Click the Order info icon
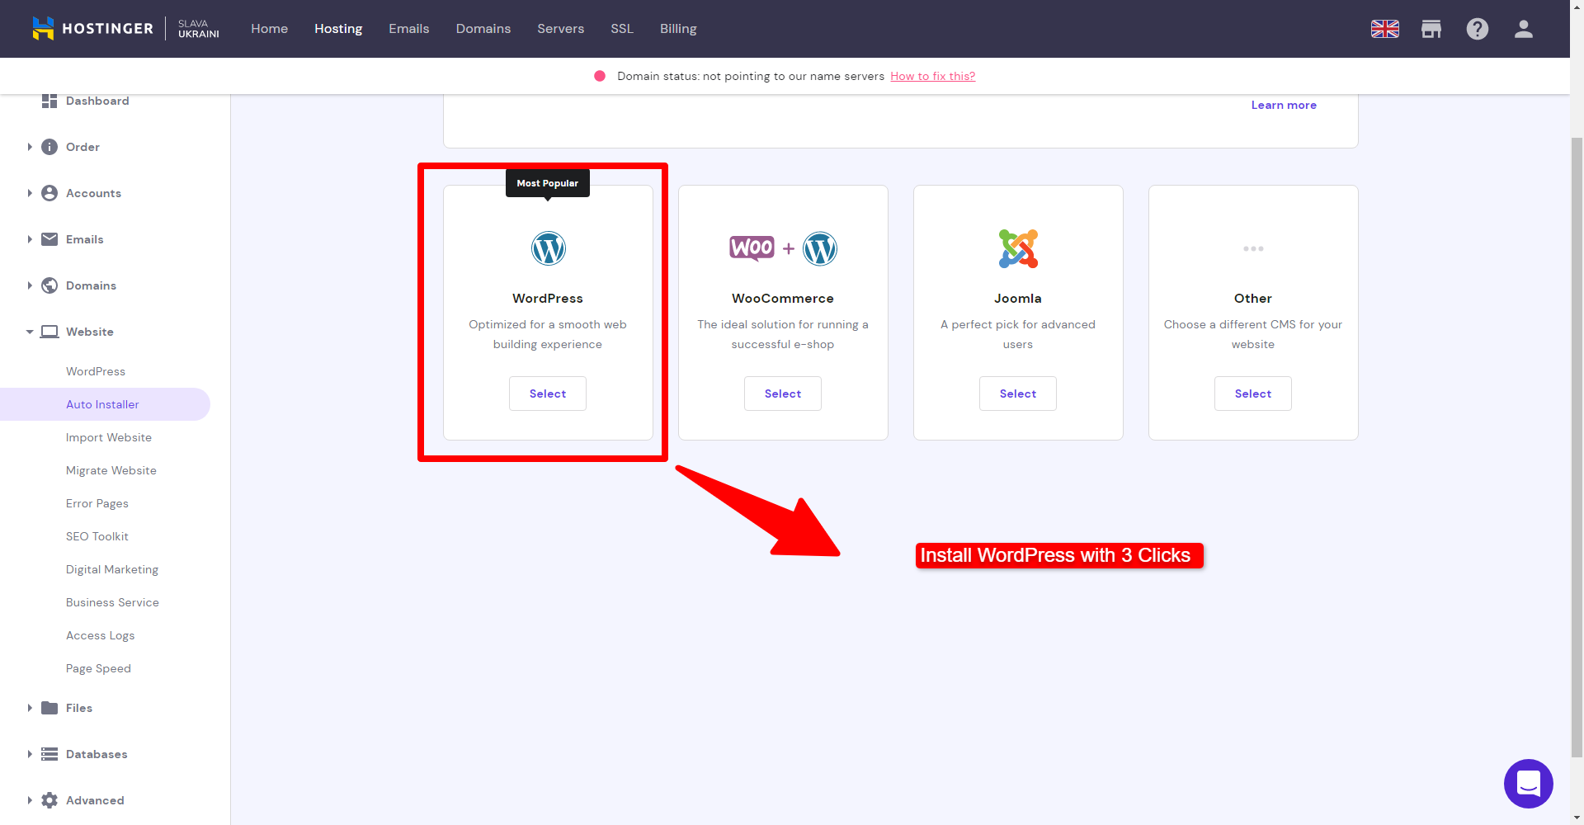The image size is (1584, 825). pyautogui.click(x=49, y=147)
